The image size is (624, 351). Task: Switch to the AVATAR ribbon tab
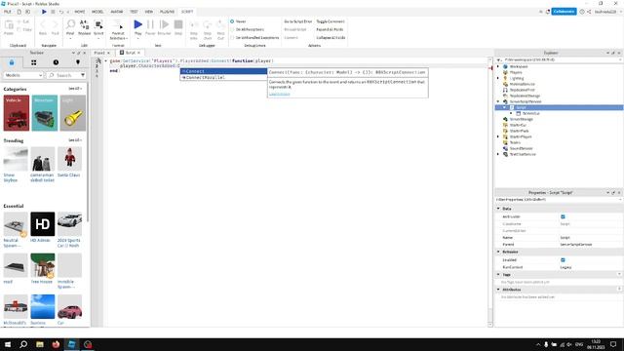(117, 12)
